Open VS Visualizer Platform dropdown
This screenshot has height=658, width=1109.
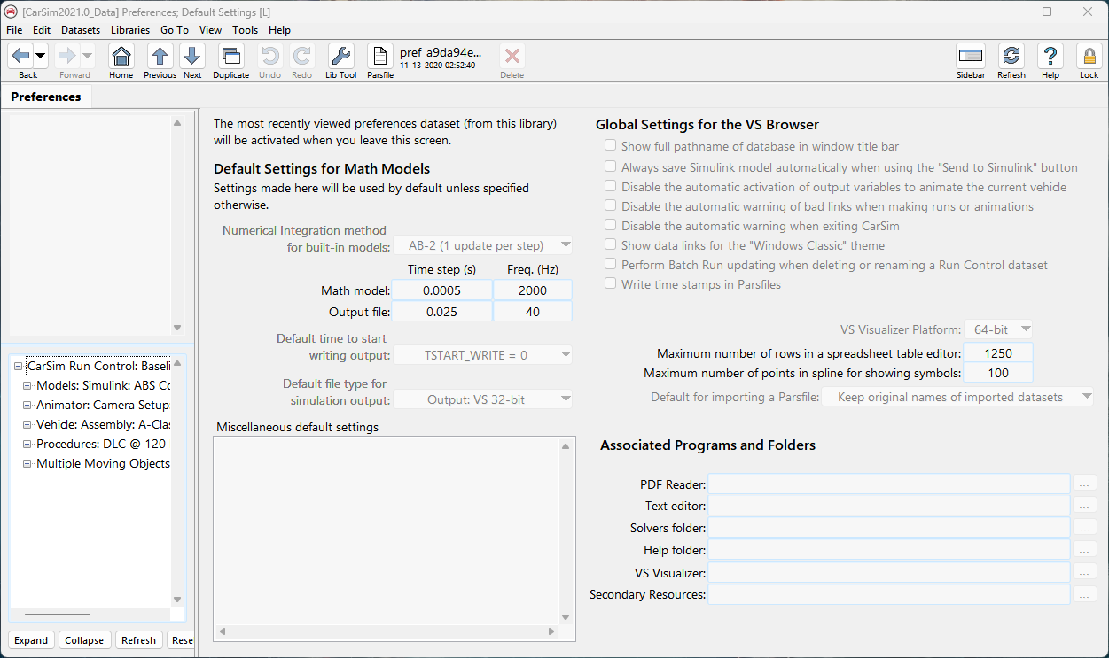coord(998,329)
